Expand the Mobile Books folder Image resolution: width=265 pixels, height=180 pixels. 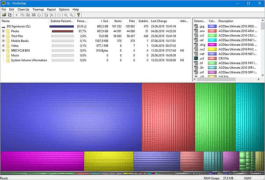coord(3,41)
